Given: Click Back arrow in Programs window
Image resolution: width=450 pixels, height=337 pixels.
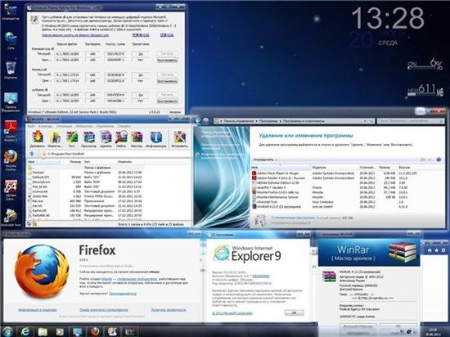Looking at the screenshot, I should (197, 121).
